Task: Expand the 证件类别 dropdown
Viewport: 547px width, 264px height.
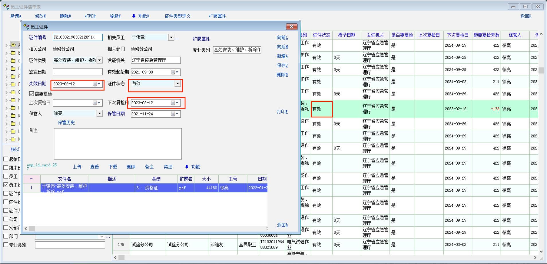Action: click(x=99, y=60)
